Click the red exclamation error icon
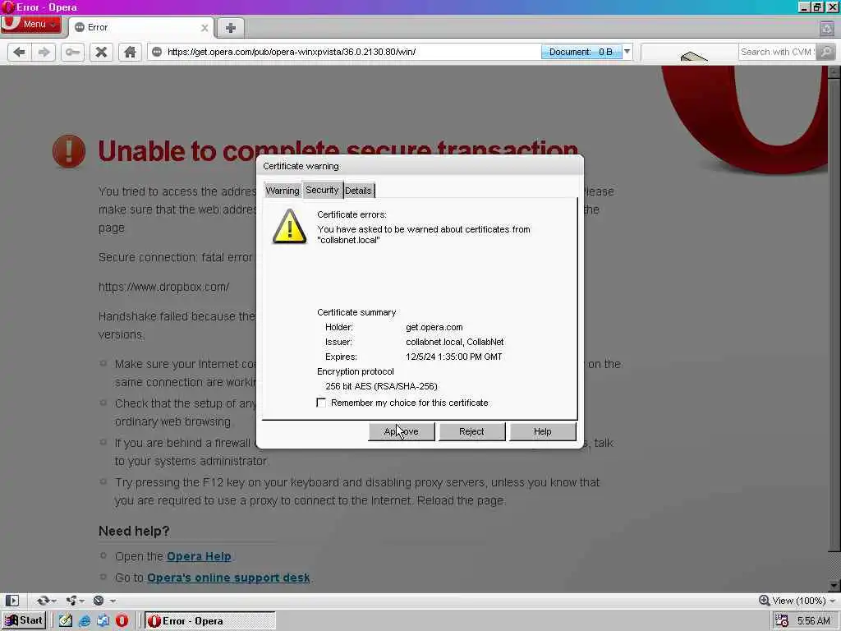Screen dimensions: 841x631 [x=69, y=151]
